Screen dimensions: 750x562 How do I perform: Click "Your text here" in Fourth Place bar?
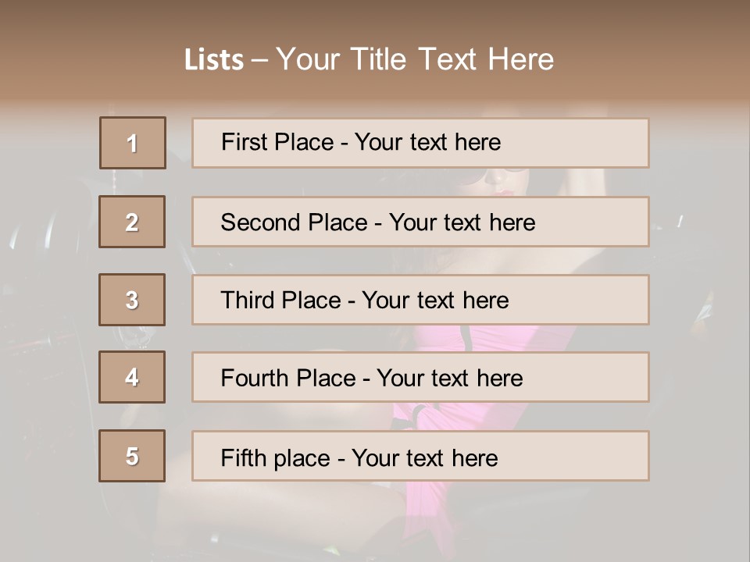pyautogui.click(x=449, y=379)
